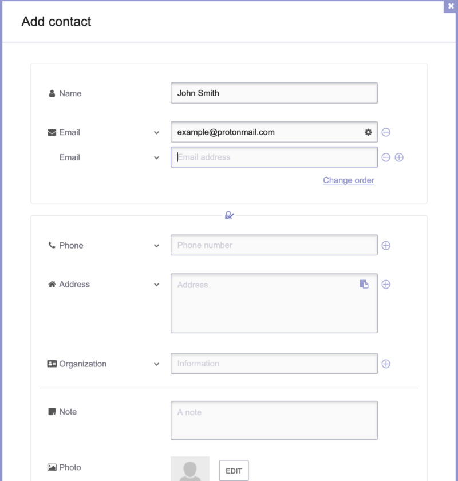
Task: Click the signed-data icon between sections
Action: click(229, 215)
